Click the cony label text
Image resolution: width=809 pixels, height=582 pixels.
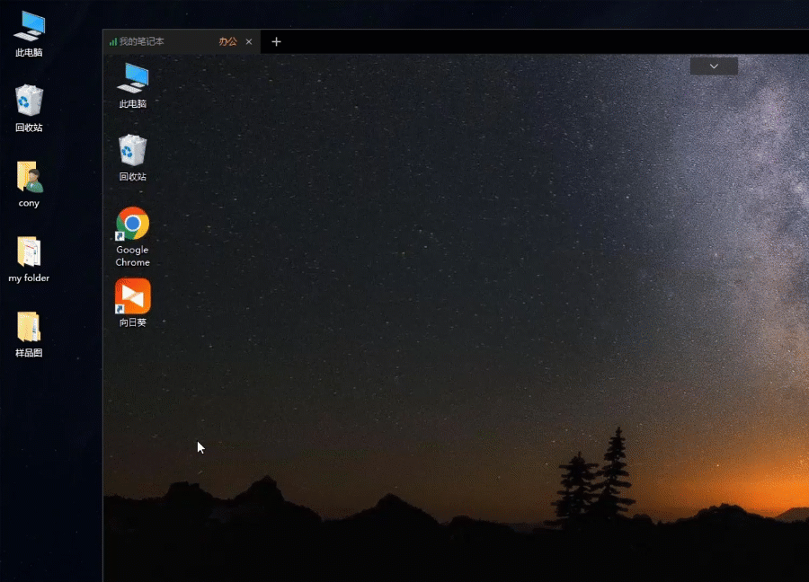29,204
